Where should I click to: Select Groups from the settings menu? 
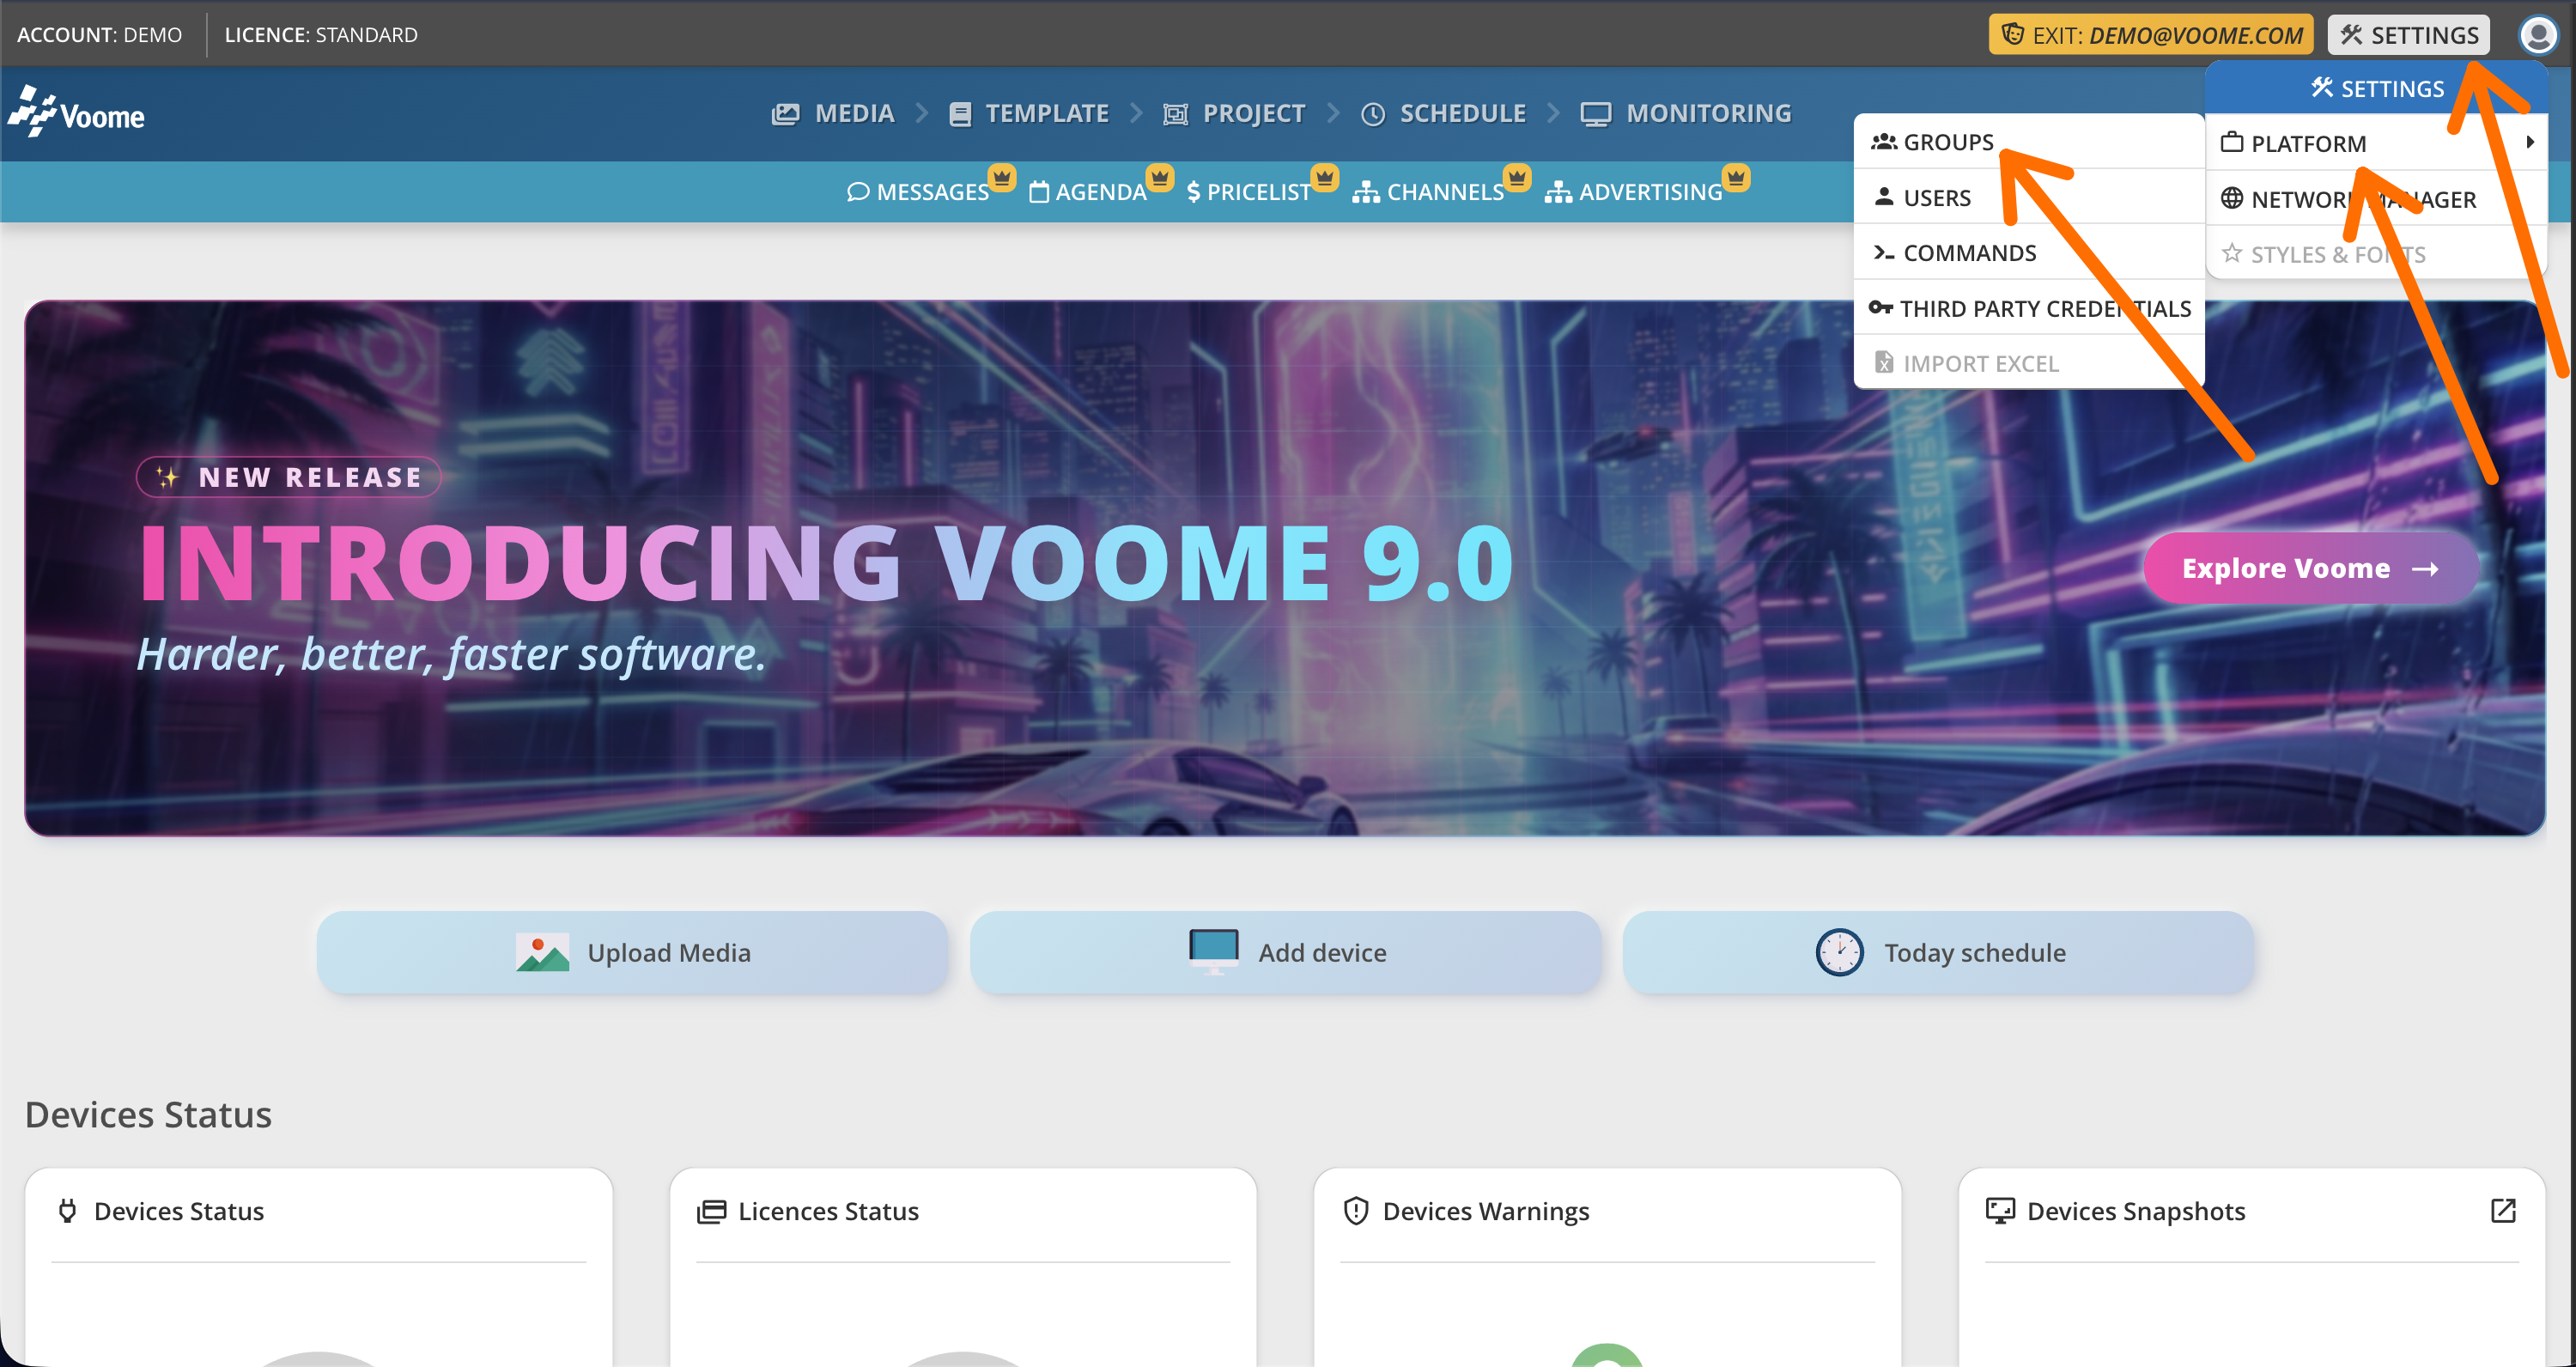coord(2029,142)
